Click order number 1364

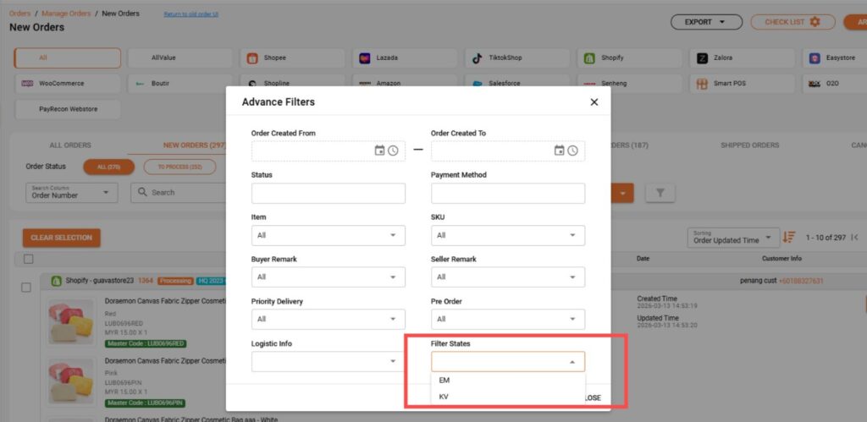[x=146, y=281]
